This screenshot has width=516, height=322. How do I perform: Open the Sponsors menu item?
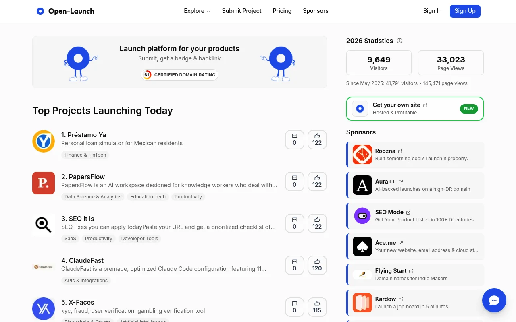(x=315, y=11)
